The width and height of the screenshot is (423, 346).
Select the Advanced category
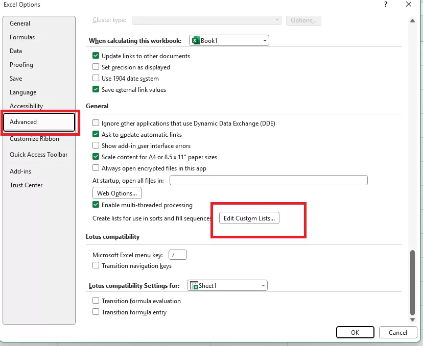coord(39,122)
